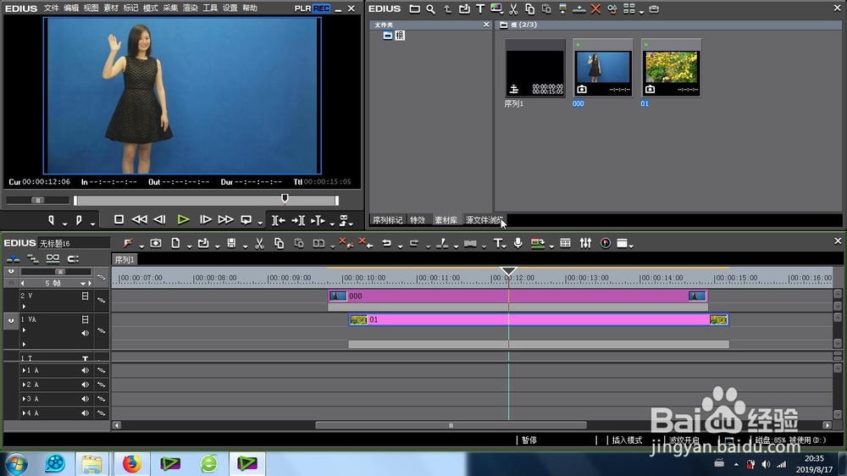The height and width of the screenshot is (476, 847).
Task: Click the Stop button in the player
Action: (x=119, y=219)
